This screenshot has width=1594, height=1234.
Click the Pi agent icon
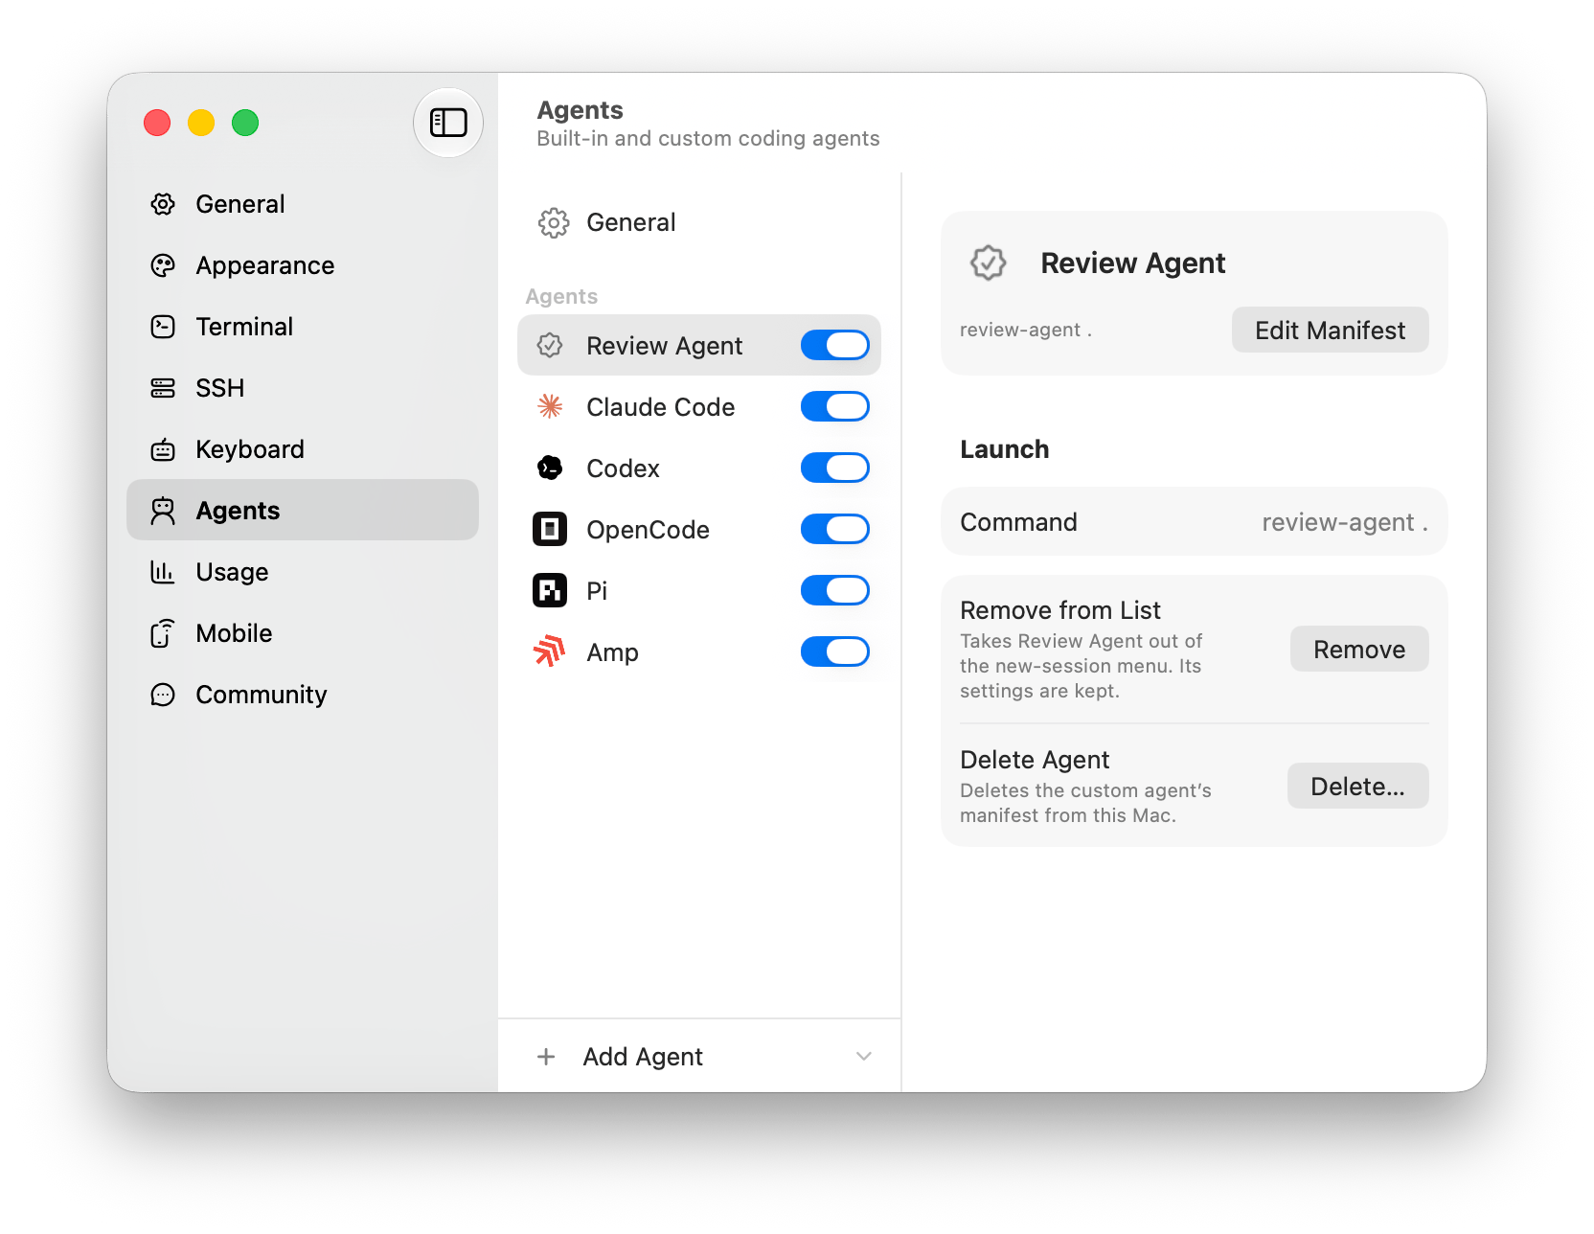click(x=550, y=590)
